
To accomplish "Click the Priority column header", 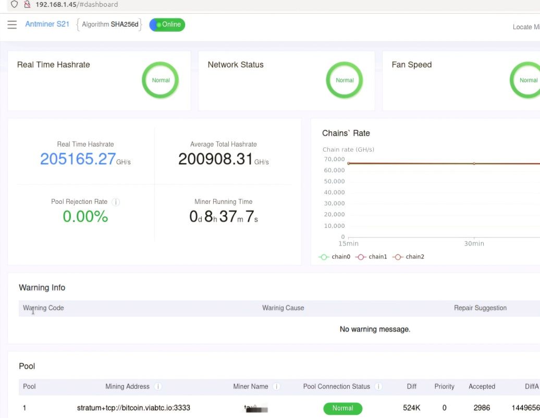I will [x=444, y=387].
